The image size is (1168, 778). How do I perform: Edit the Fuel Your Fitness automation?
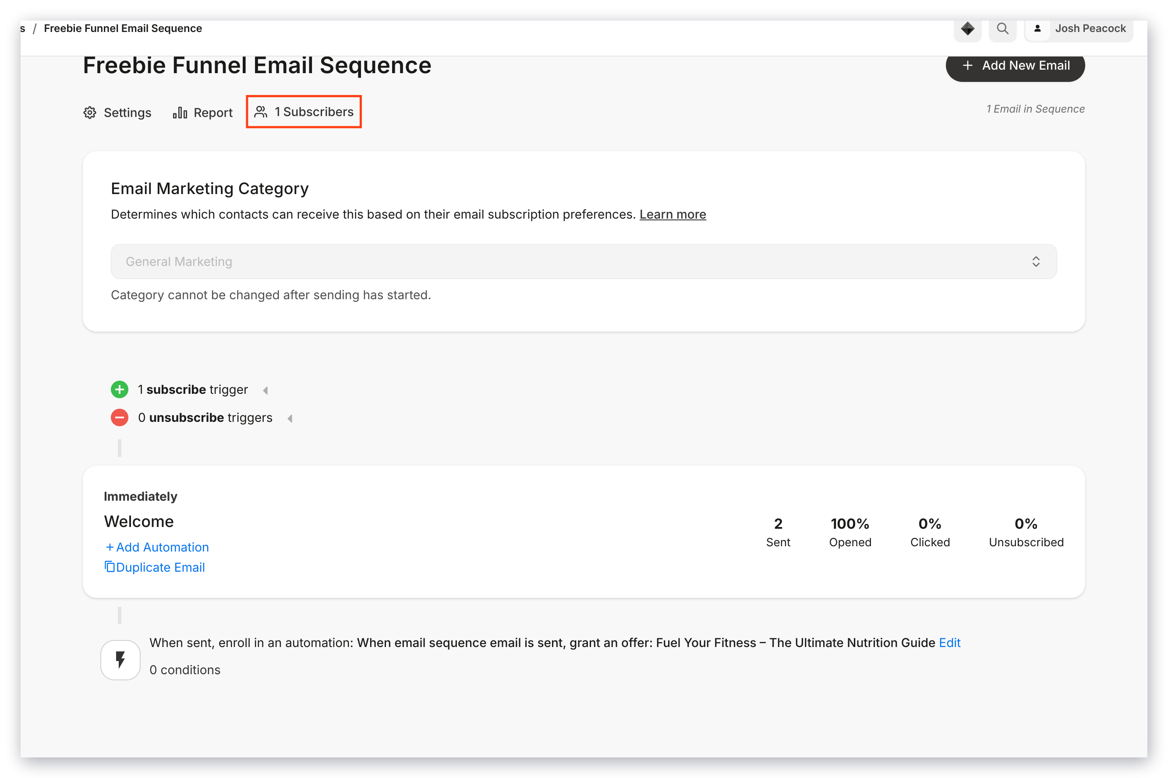tap(950, 643)
